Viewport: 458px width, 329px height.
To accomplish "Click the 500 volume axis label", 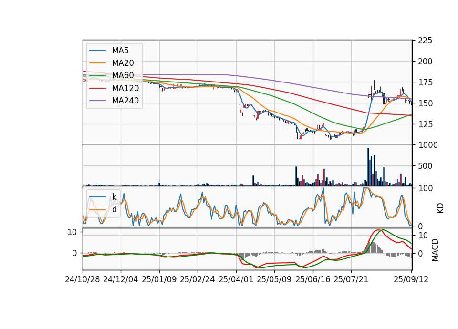I will point(425,166).
